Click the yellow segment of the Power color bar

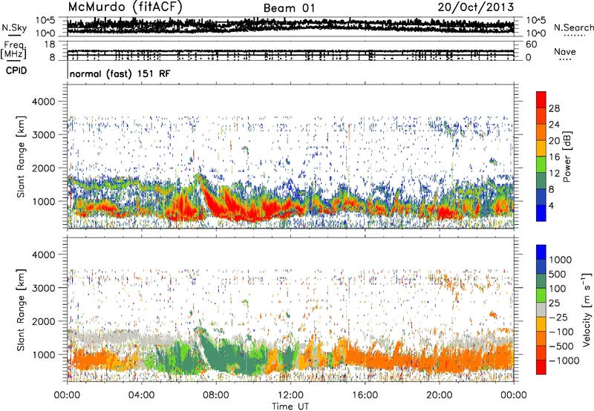tap(541, 148)
